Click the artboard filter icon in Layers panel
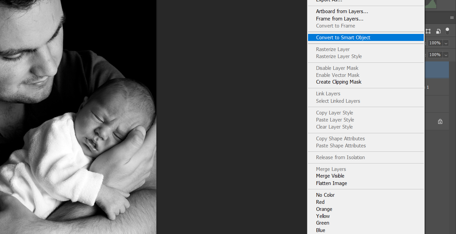Screen dimensions: 456x234 (428, 31)
